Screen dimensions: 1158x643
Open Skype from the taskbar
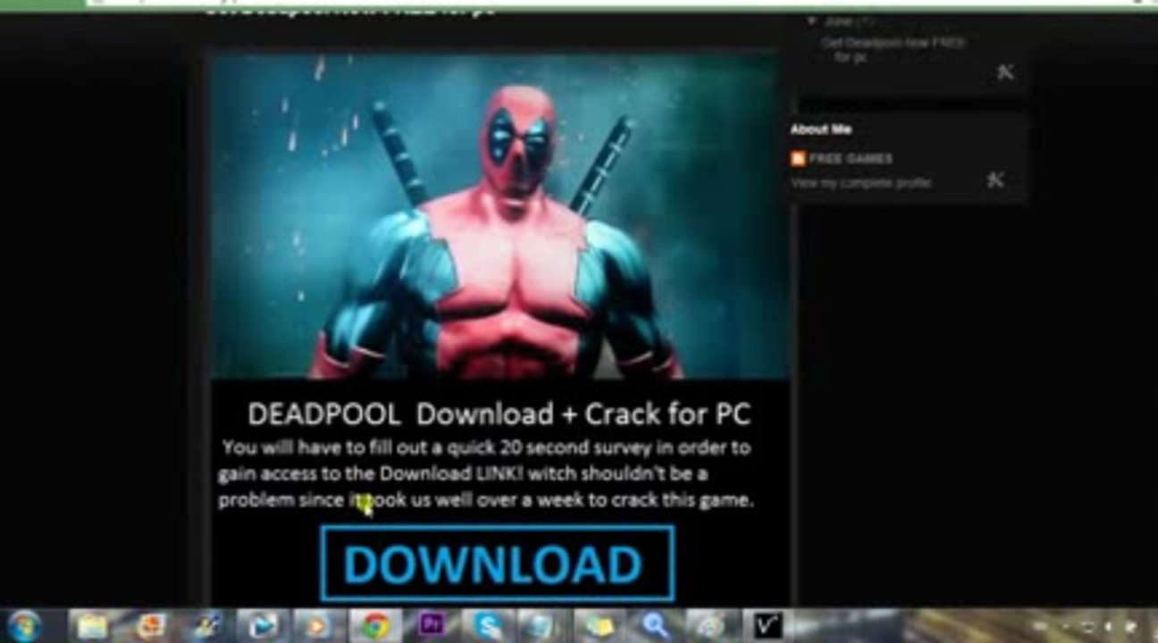pos(489,626)
